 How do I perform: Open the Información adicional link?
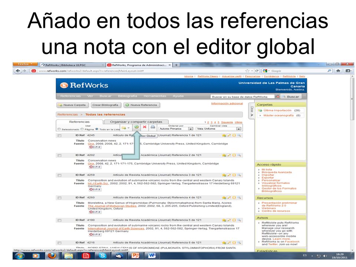pos(227,103)
